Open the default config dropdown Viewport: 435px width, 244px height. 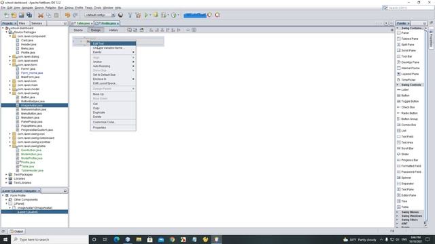coord(100,15)
